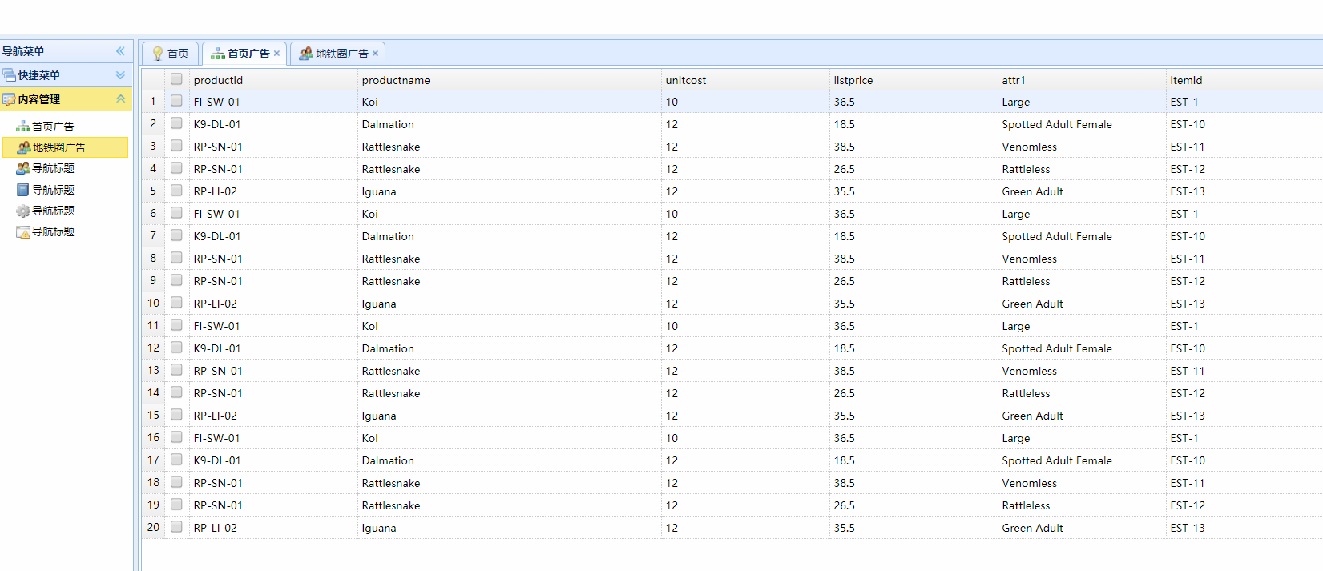The height and width of the screenshot is (571, 1323).
Task: Click the 内容管理 panel icon
Action: pos(9,99)
